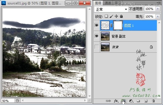
Task: Select 背景 副本 layer thumbnail
Action: click(105, 36)
